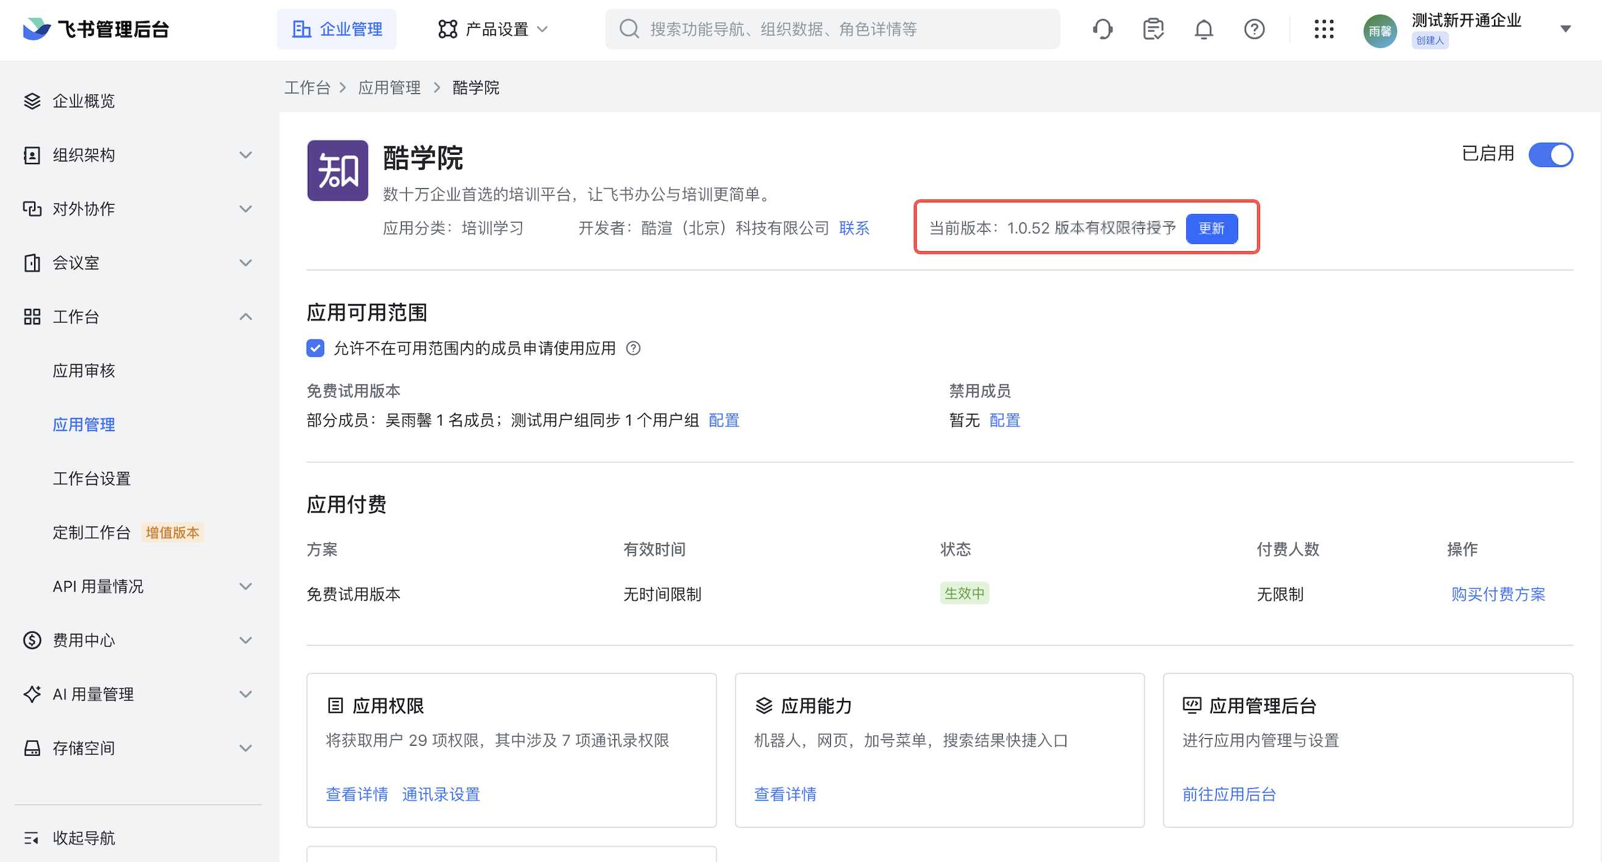Click the 存储空间 drive icon
This screenshot has width=1602, height=862.
pyautogui.click(x=32, y=748)
